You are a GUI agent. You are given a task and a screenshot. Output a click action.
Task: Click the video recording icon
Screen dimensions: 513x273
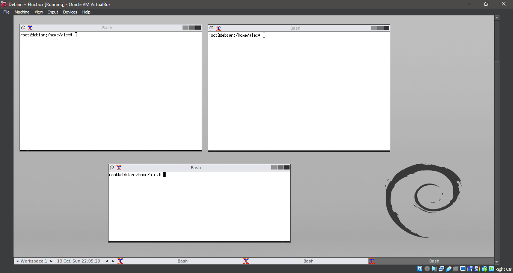pyautogui.click(x=470, y=269)
